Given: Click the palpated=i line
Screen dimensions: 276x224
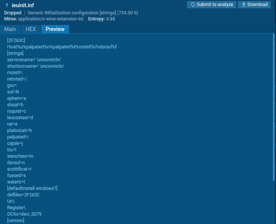Looking at the screenshot, I should point(18,137).
